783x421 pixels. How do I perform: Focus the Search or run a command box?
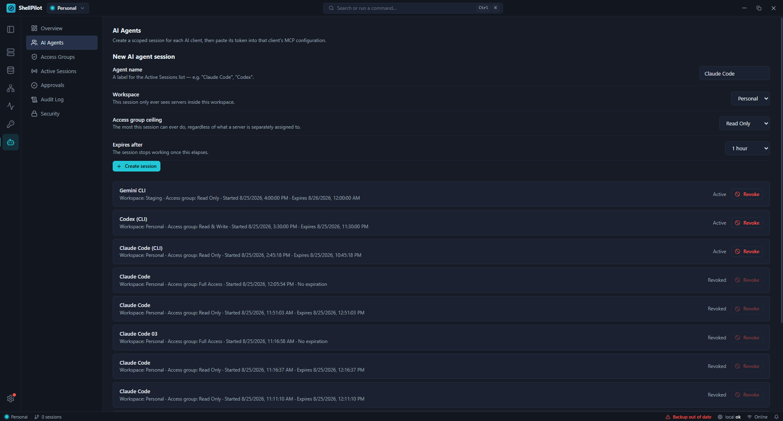413,8
